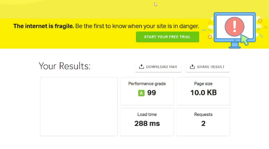Click the green A grade badge
Image resolution: width=269 pixels, height=149 pixels.
[141, 93]
